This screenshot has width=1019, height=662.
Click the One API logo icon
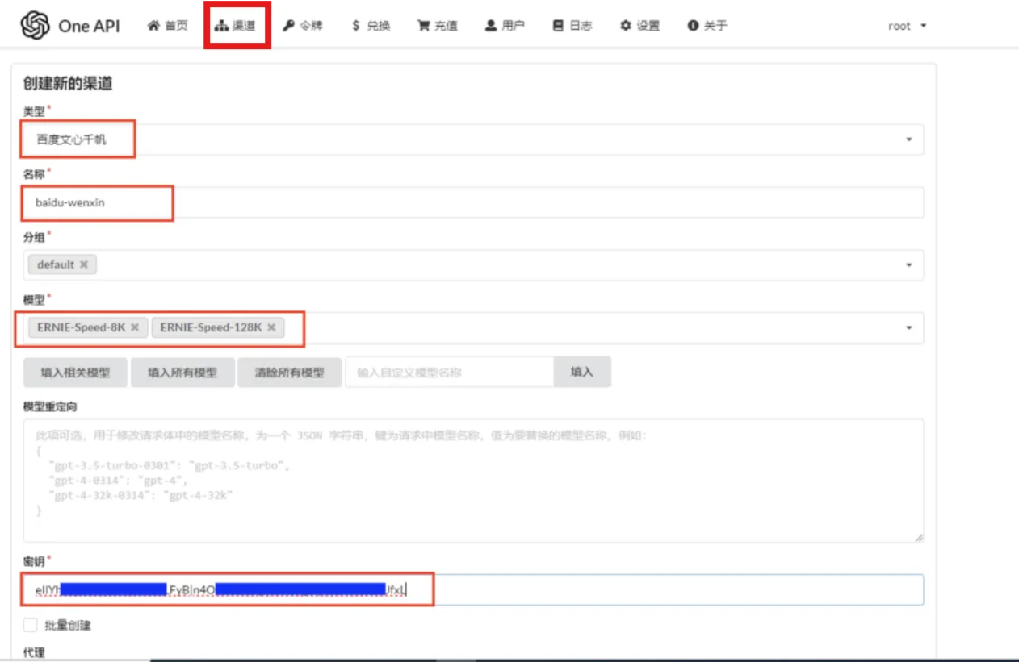36,26
